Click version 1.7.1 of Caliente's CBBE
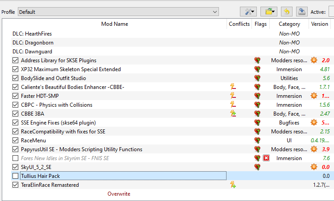Viewport: 334px width, 201px height. 325,87
